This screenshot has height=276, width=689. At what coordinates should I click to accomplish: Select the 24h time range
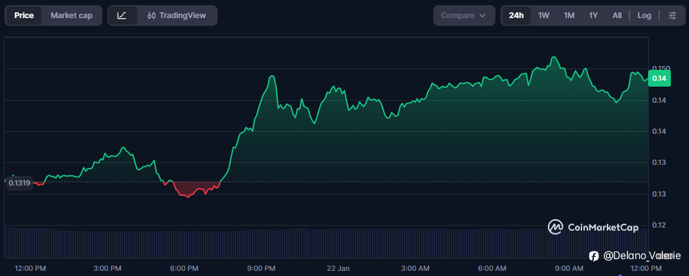516,16
